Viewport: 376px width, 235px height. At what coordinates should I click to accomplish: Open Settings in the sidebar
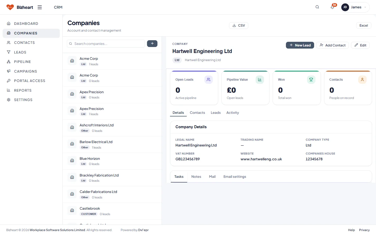click(x=31, y=100)
